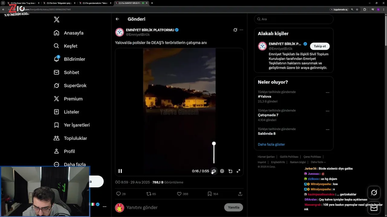Click the reply icon with 28
This screenshot has width=387, height=217.
pos(121,194)
